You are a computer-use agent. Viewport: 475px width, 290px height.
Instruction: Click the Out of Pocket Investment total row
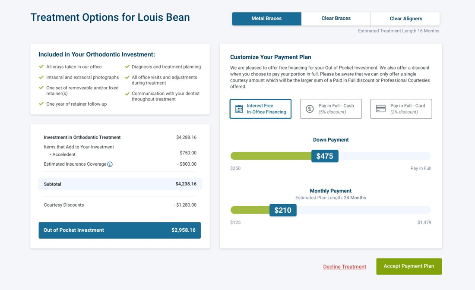click(119, 230)
